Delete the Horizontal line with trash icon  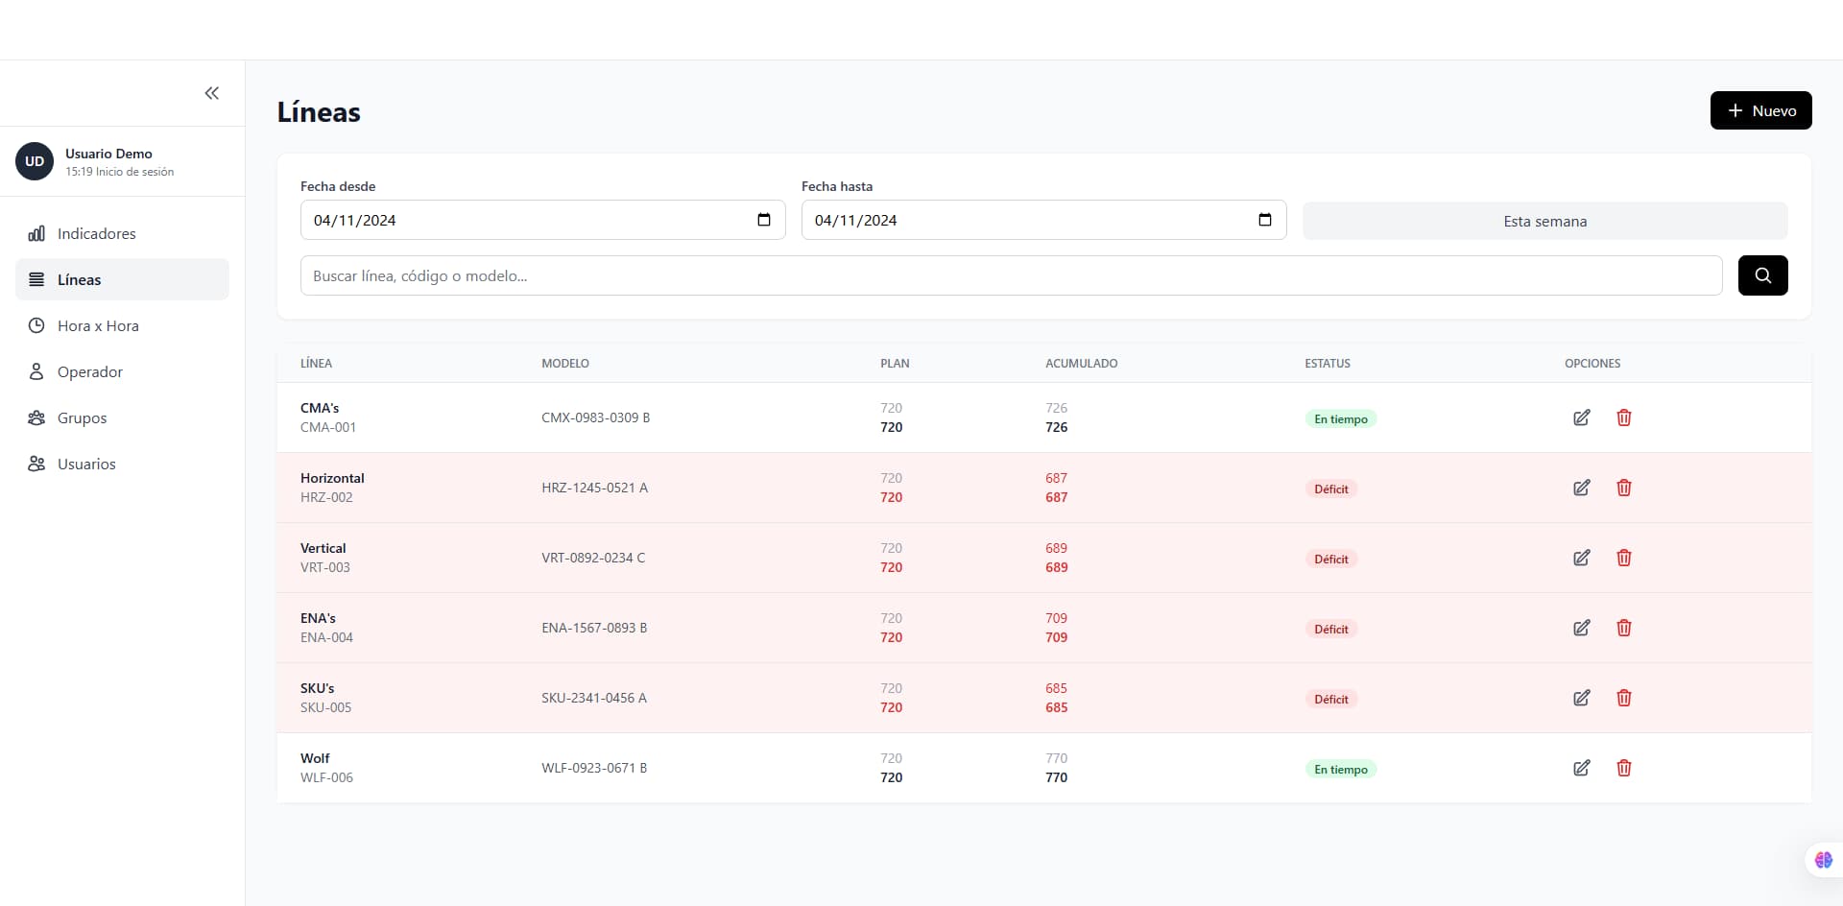point(1623,488)
